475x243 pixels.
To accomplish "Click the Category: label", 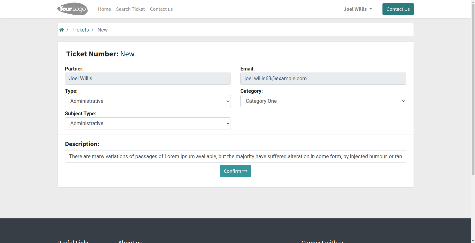I will click(x=251, y=91).
